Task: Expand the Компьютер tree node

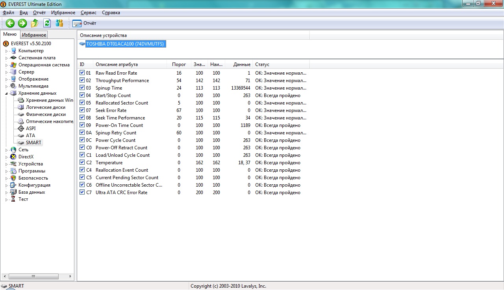Action: [x=6, y=51]
